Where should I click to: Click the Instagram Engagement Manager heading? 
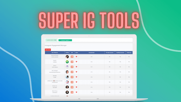[x=56, y=45]
